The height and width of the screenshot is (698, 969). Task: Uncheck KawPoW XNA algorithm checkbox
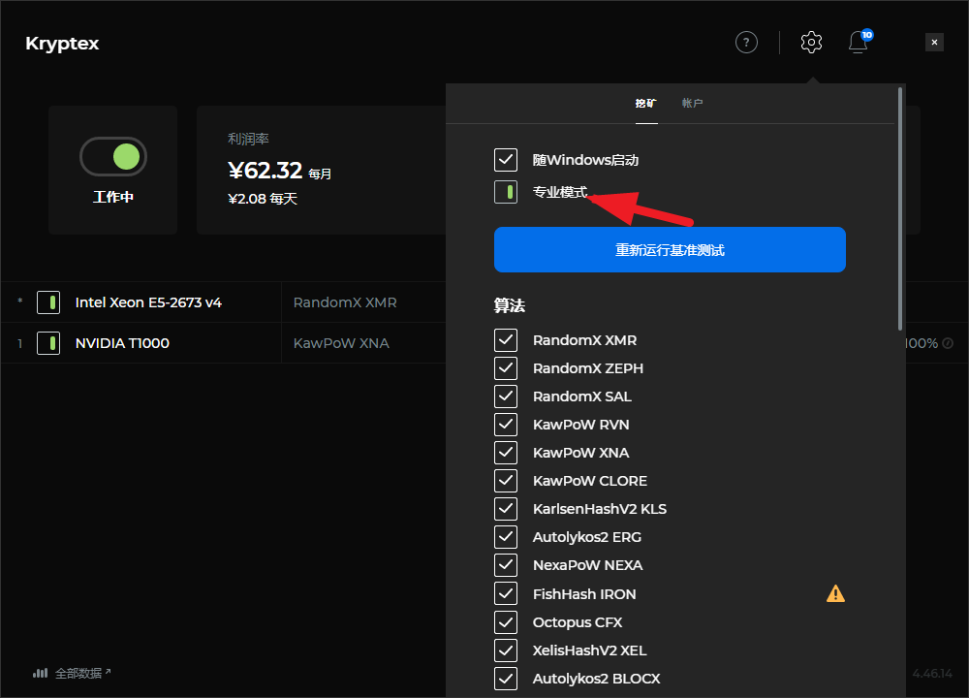click(x=506, y=453)
